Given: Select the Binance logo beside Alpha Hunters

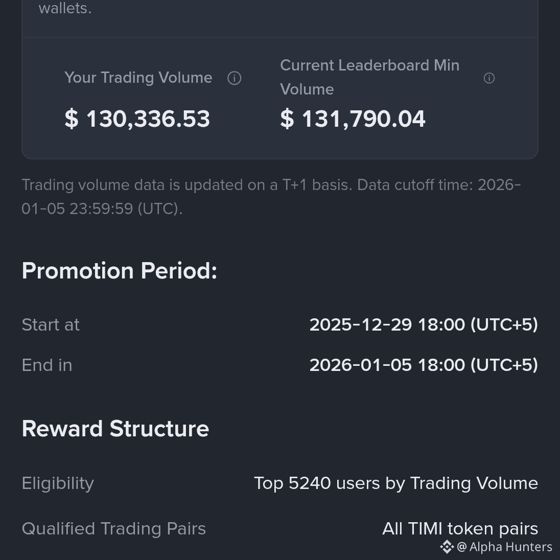Looking at the screenshot, I should tap(447, 547).
